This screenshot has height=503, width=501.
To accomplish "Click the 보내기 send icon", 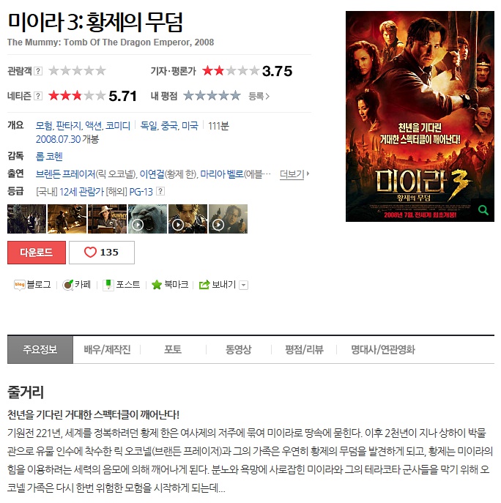I will pyautogui.click(x=204, y=285).
